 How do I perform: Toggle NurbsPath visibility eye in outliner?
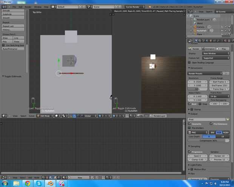coord(222,31)
